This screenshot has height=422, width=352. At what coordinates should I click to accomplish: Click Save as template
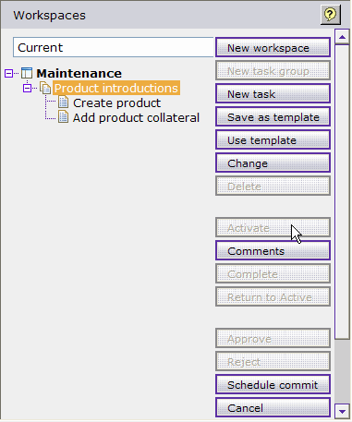[273, 116]
